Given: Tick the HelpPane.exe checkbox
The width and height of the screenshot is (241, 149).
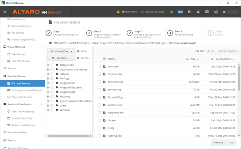Looking at the screenshot, I should pyautogui.click(x=99, y=113).
